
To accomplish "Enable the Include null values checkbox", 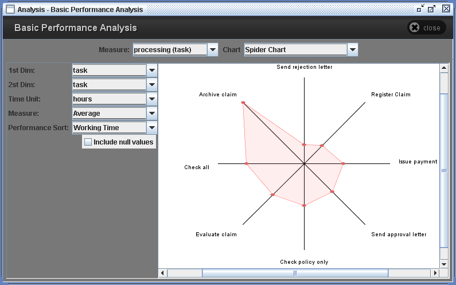I will (x=88, y=142).
